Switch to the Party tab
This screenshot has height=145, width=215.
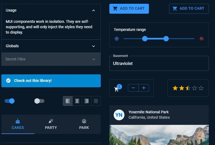point(51,124)
